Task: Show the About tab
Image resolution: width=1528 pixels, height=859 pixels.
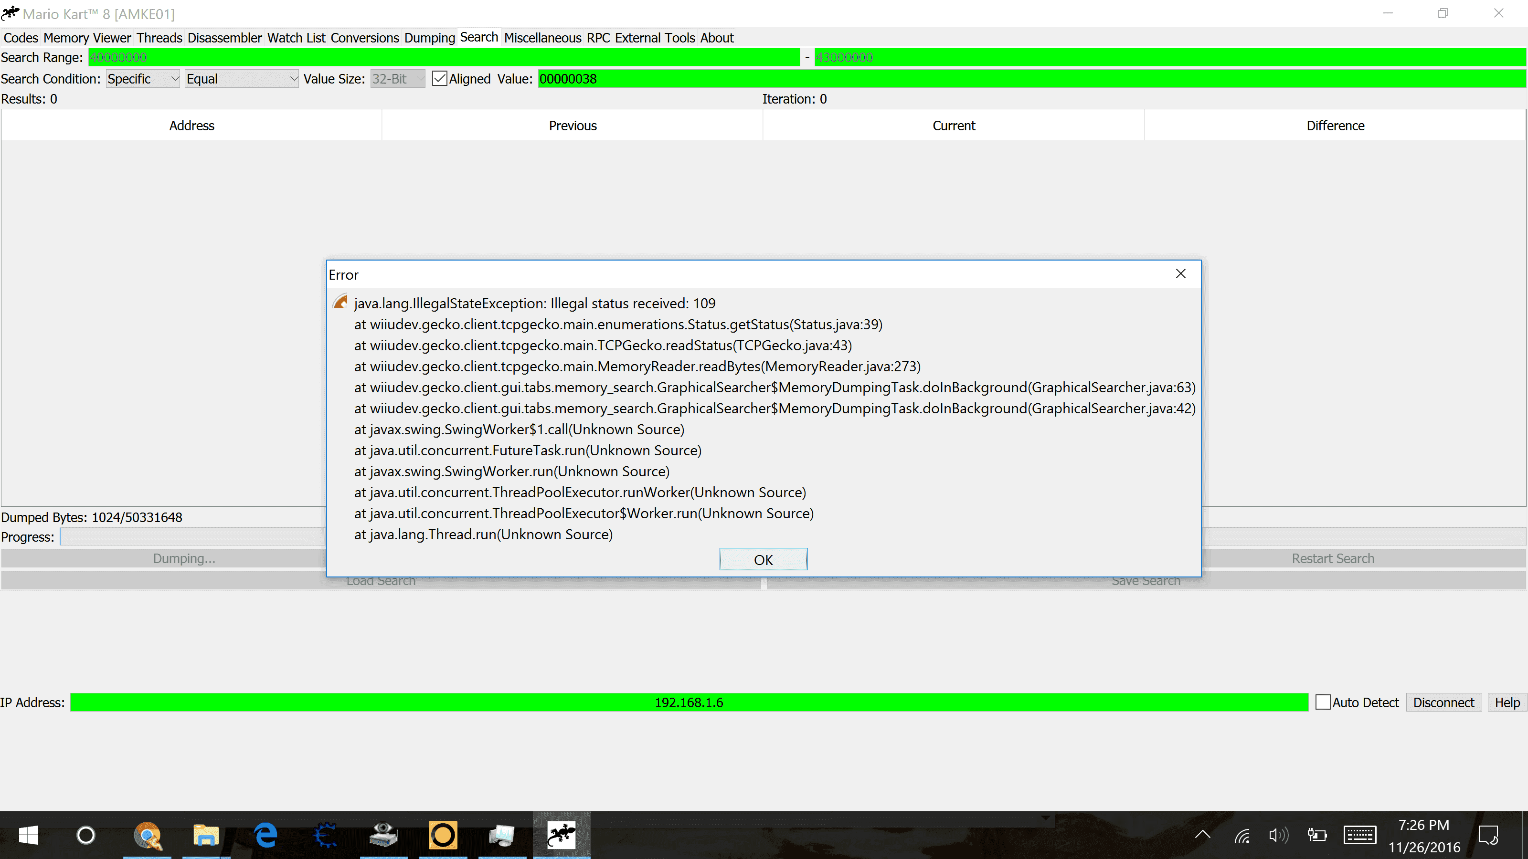Action: (x=717, y=38)
